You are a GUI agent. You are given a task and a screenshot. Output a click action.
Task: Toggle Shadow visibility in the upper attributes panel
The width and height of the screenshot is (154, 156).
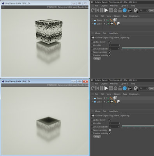(110, 55)
